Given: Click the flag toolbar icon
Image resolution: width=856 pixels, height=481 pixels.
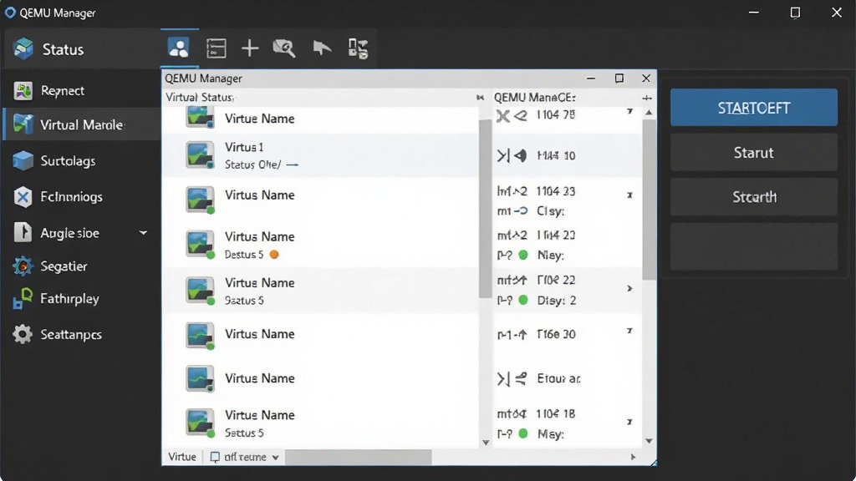Looking at the screenshot, I should [x=322, y=48].
